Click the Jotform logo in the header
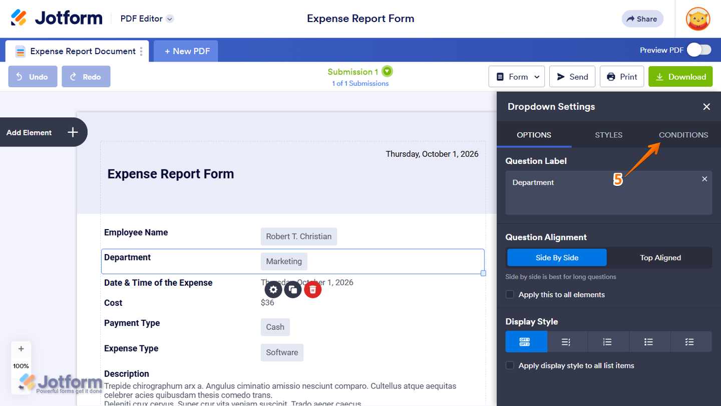Image resolution: width=721 pixels, height=406 pixels. coord(57,19)
